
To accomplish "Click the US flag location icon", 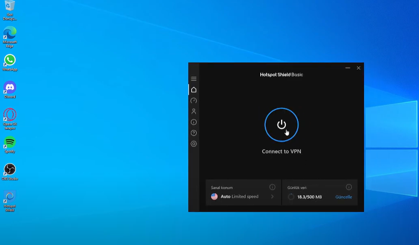I will click(x=214, y=197).
